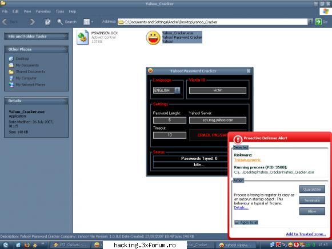Image resolution: width=332 pixels, height=249 pixels.
Task: Open the Details... link in alert
Action: coord(241,208)
